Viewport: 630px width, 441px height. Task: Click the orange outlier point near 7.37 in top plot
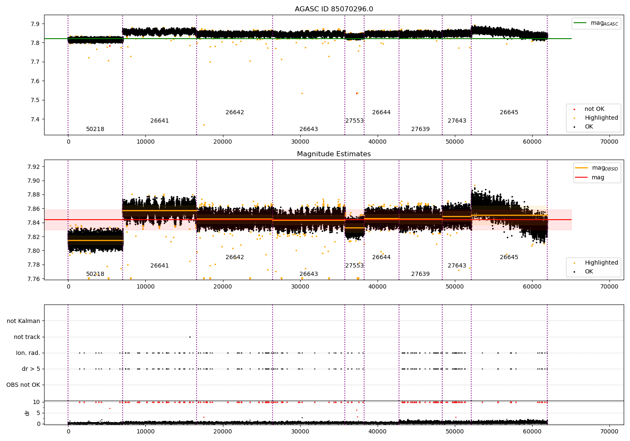tap(204, 125)
